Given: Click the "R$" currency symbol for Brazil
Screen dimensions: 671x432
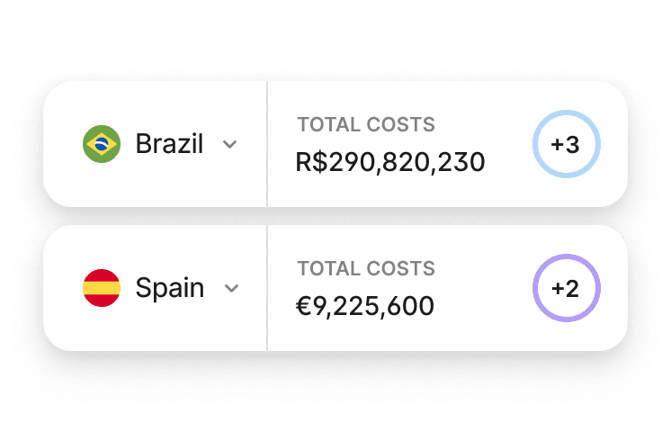Looking at the screenshot, I should point(309,162).
